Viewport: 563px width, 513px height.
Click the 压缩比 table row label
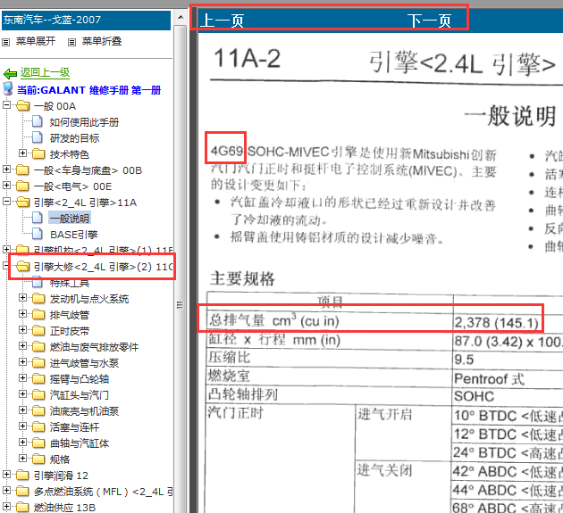click(230, 358)
